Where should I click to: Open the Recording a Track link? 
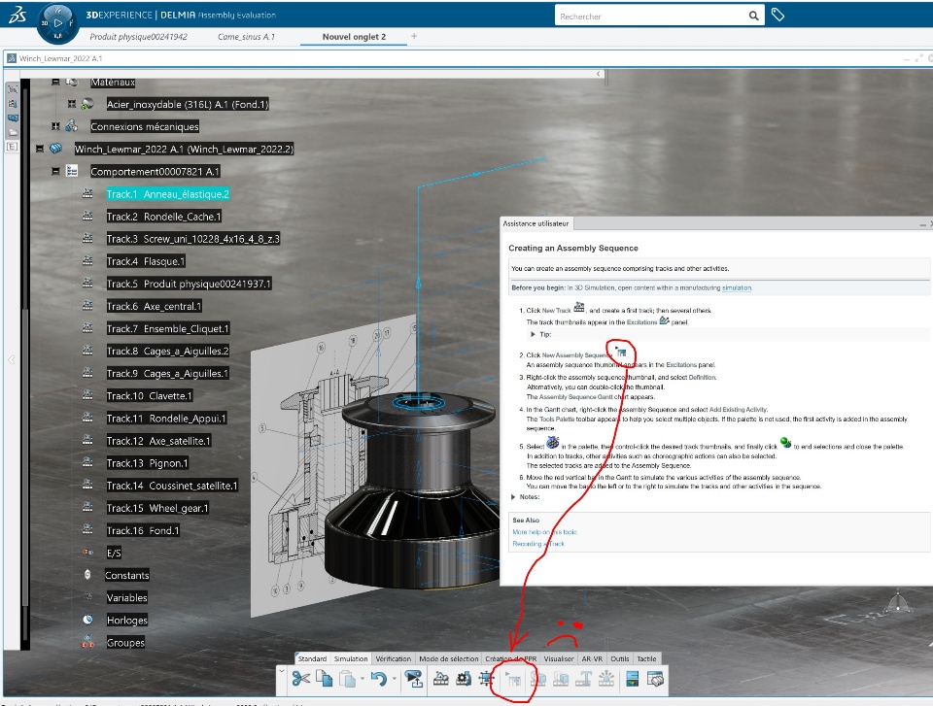(x=537, y=544)
